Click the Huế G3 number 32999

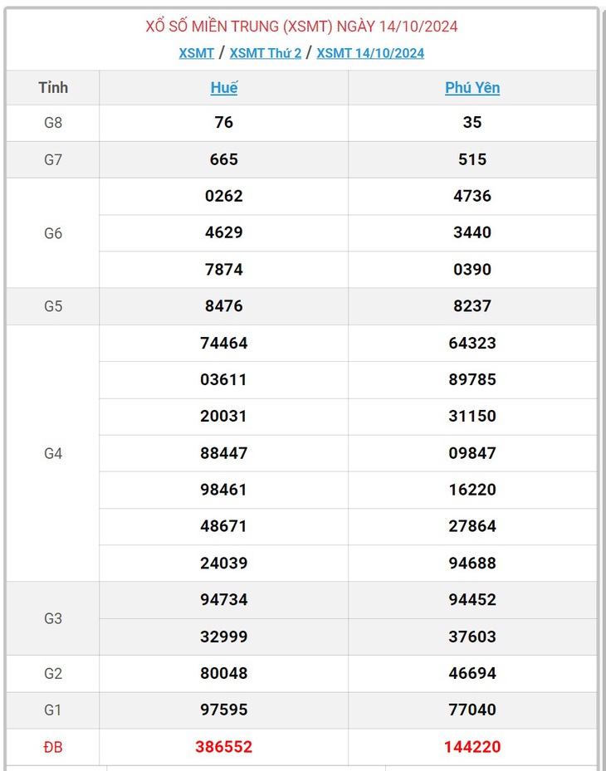pos(224,637)
